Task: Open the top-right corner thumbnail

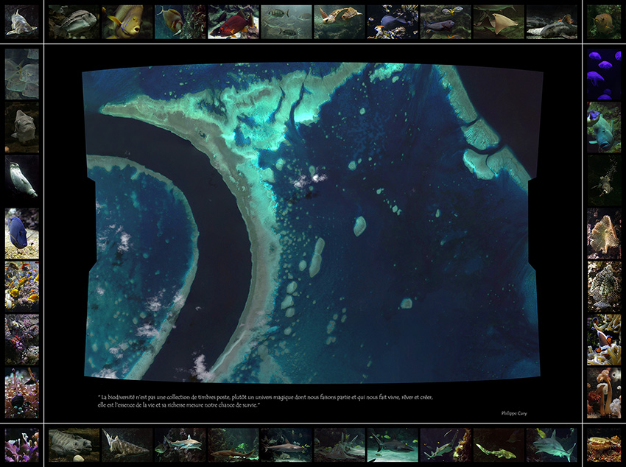Action: tap(604, 21)
